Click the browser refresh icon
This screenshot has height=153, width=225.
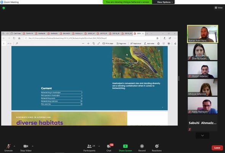pyautogui.click(x=14, y=38)
